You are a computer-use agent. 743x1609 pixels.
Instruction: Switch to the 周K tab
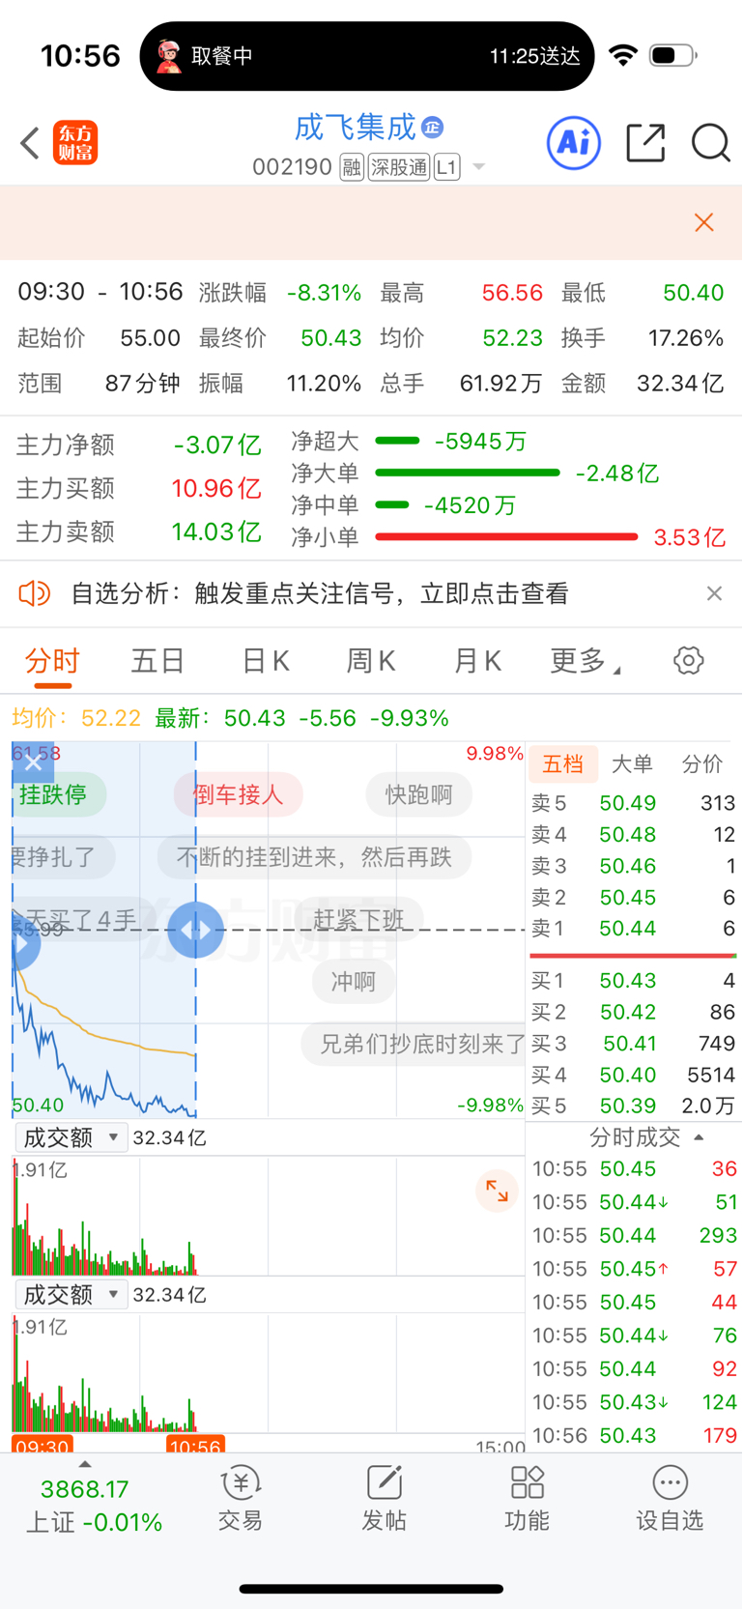click(x=371, y=661)
